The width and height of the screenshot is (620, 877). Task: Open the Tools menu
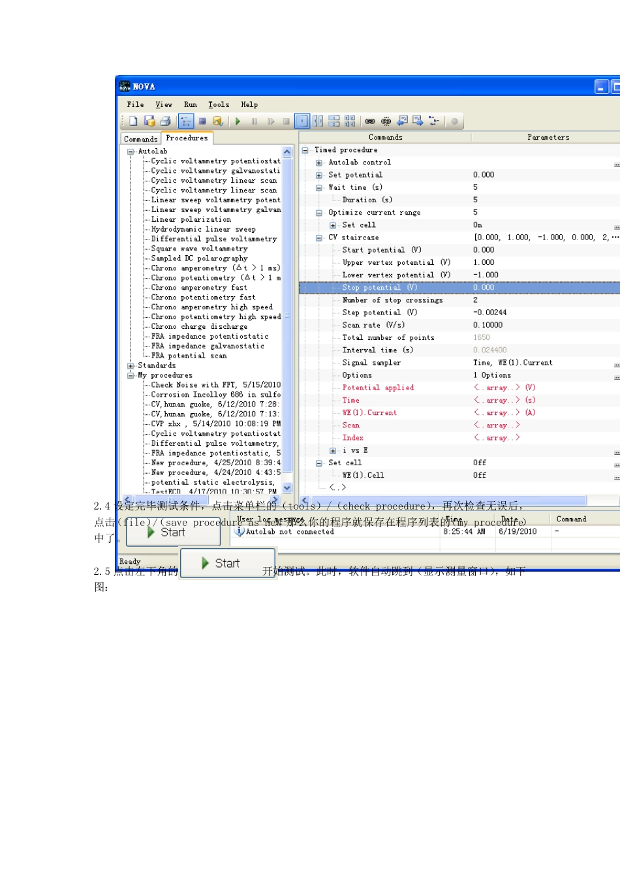click(x=219, y=104)
